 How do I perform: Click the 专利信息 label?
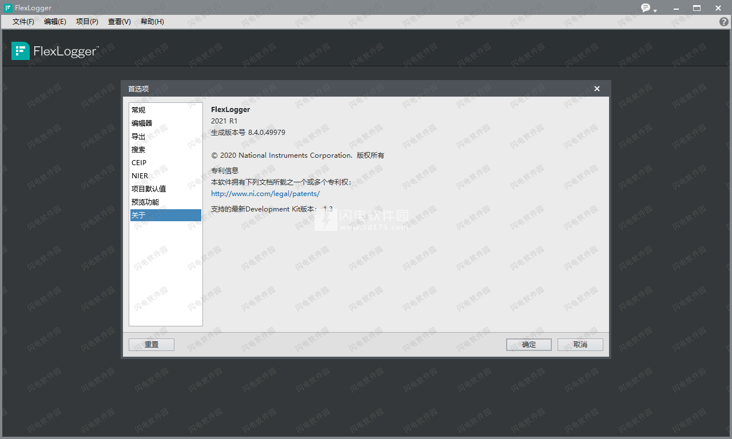225,170
